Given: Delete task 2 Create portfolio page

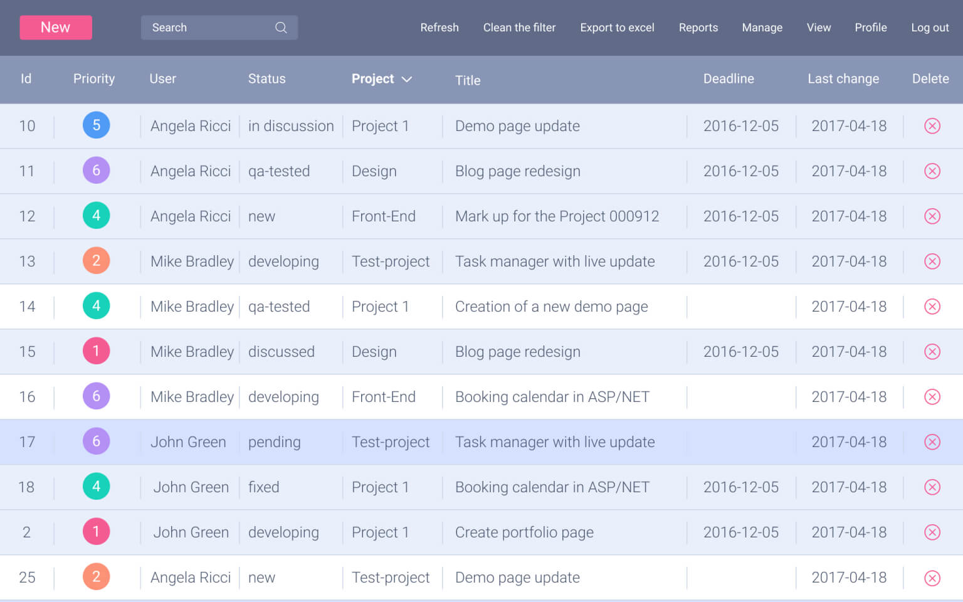Looking at the screenshot, I should [x=932, y=532].
